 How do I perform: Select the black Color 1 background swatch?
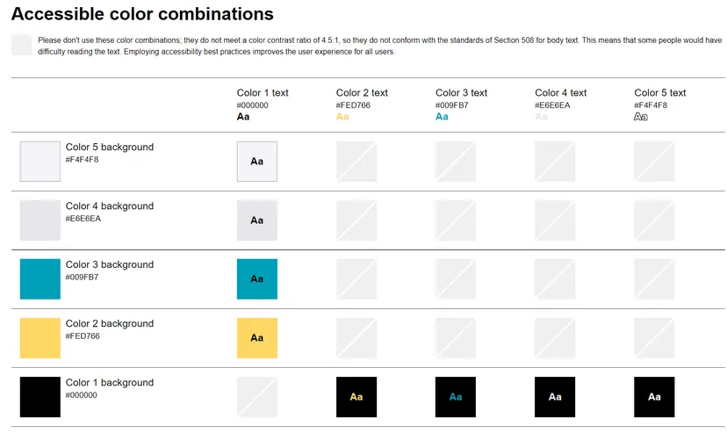pyautogui.click(x=40, y=397)
